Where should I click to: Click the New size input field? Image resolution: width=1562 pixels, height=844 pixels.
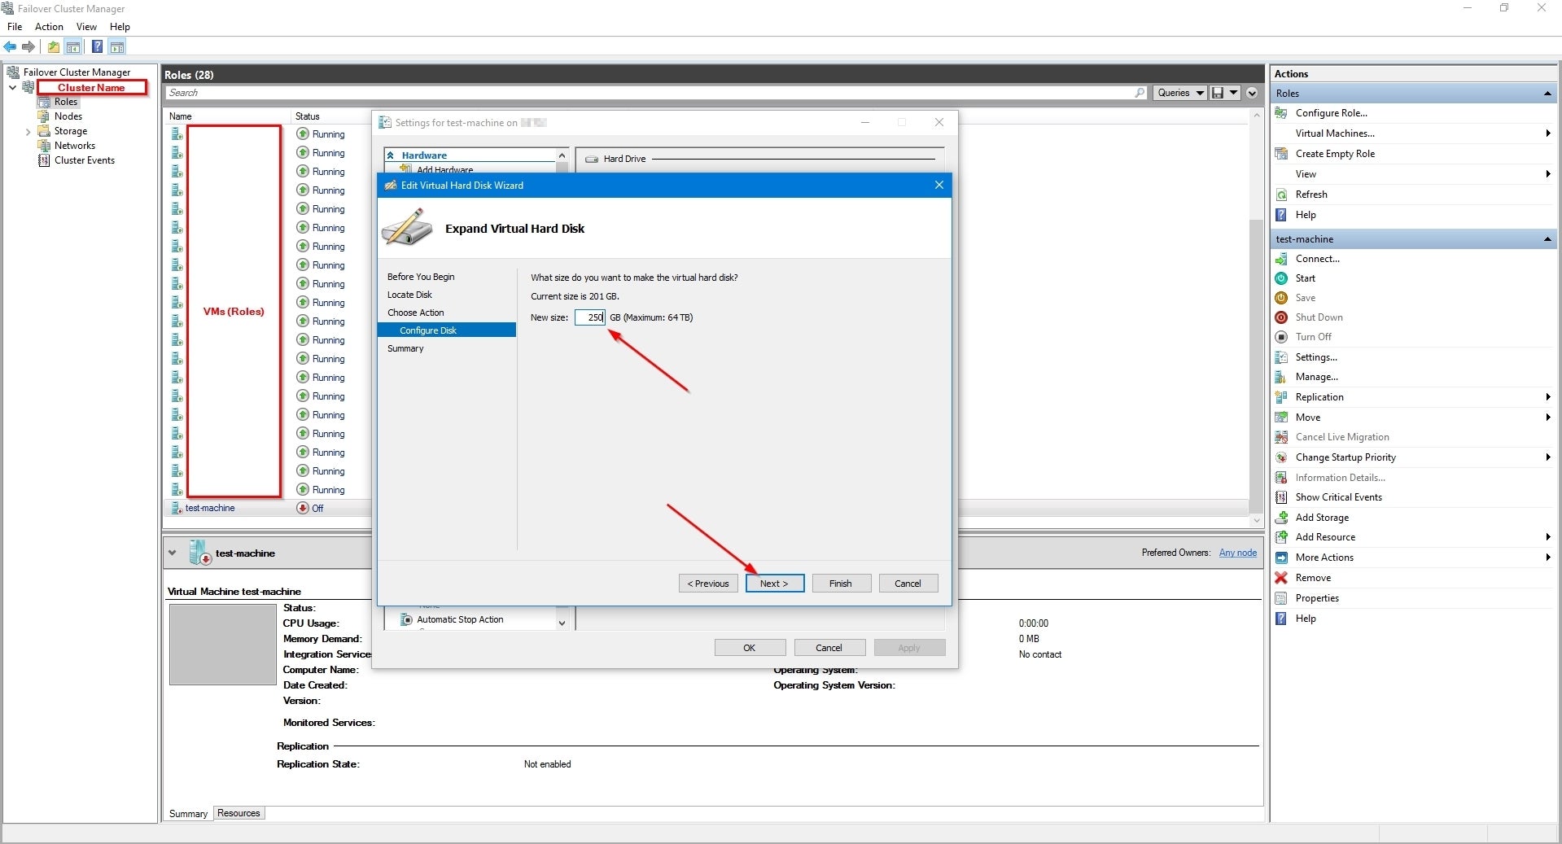click(590, 317)
